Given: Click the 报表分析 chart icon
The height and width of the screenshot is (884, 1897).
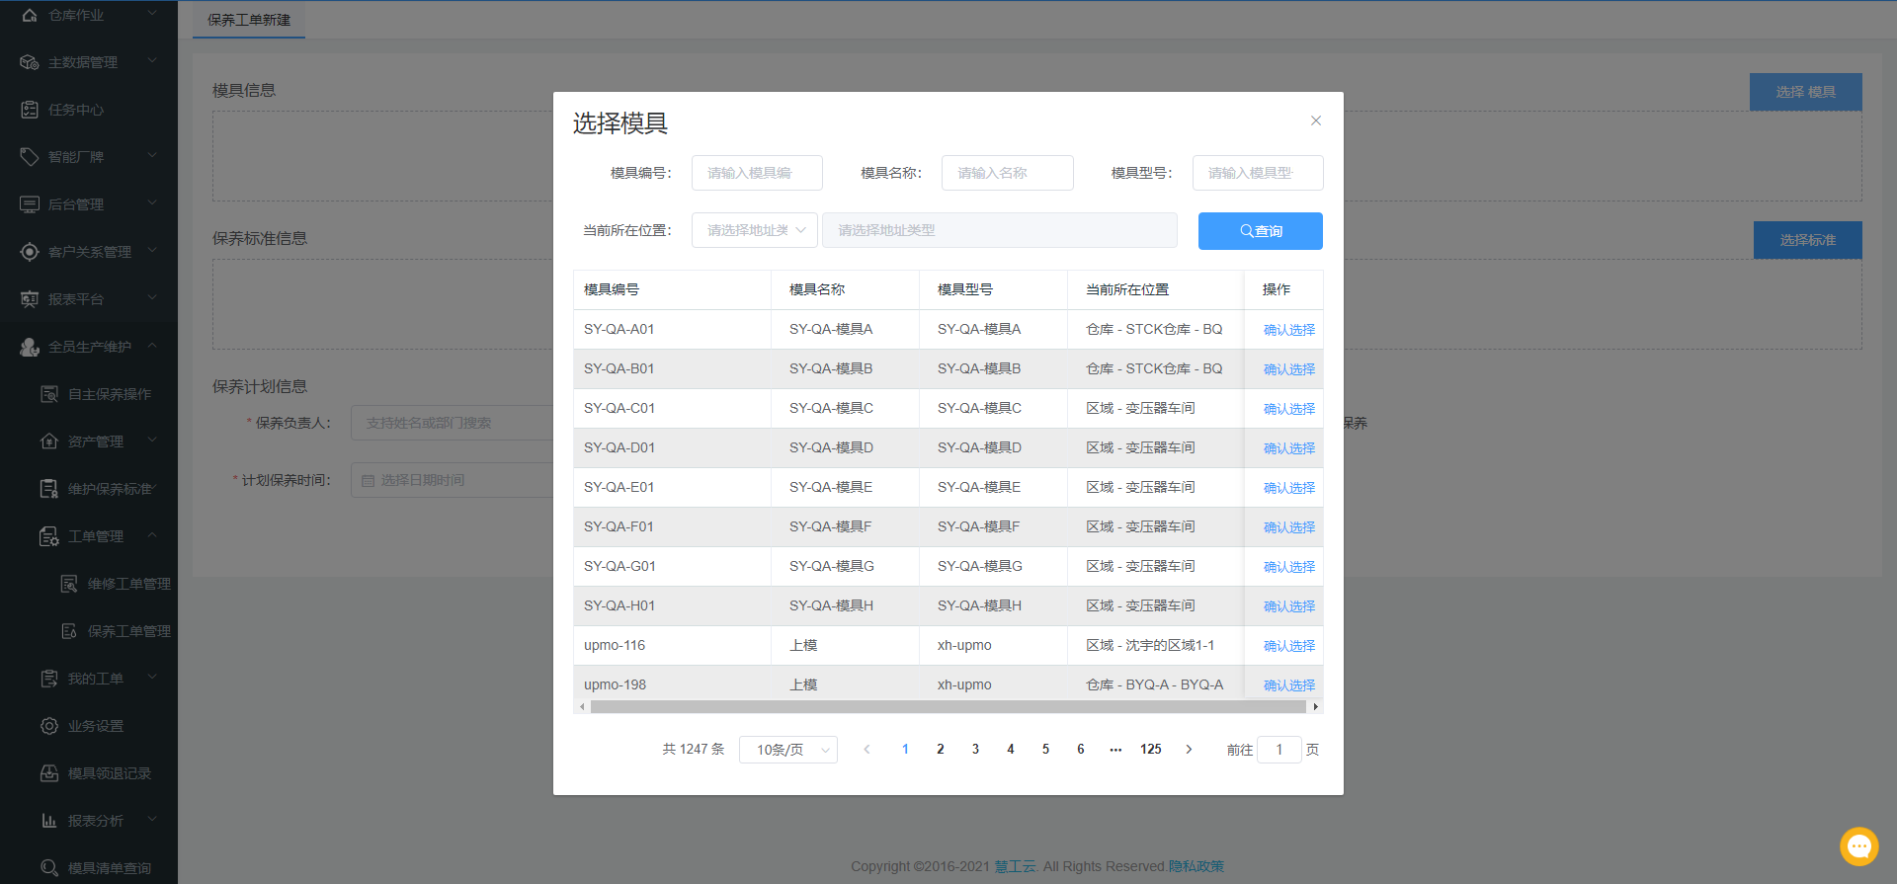Looking at the screenshot, I should coord(49,821).
